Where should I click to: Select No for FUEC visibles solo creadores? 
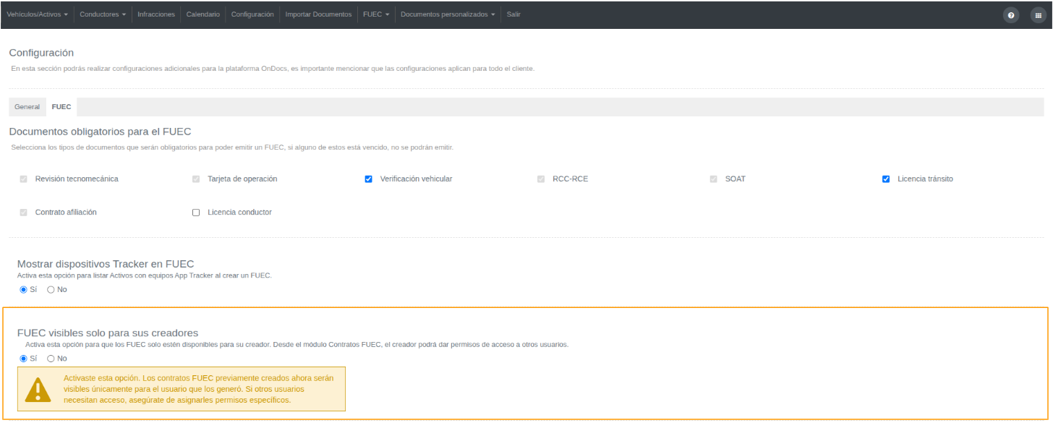51,359
